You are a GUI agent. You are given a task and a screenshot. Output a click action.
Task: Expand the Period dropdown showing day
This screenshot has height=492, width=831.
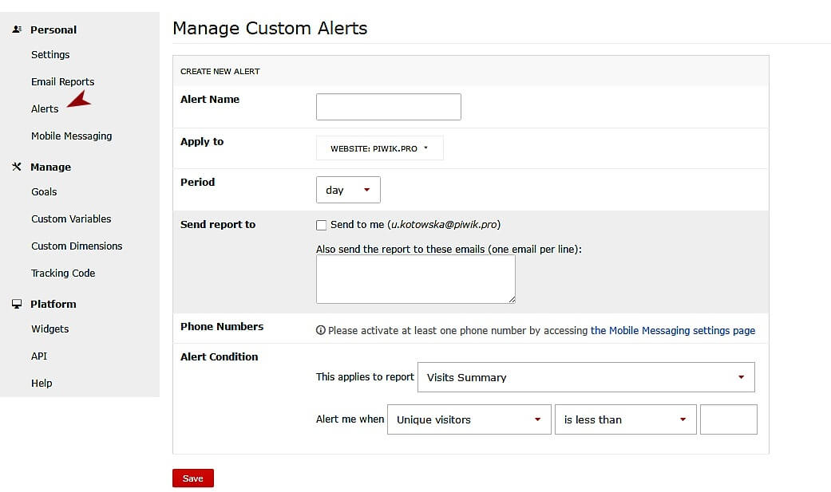point(348,190)
